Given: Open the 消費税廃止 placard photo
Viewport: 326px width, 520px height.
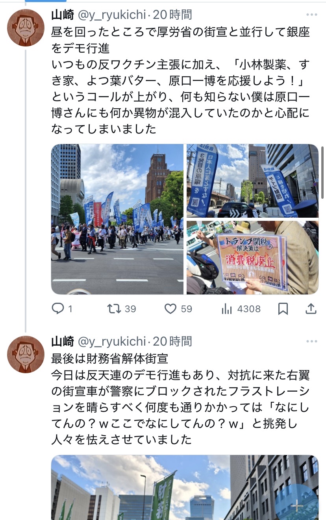Looking at the screenshot, I should (x=252, y=257).
